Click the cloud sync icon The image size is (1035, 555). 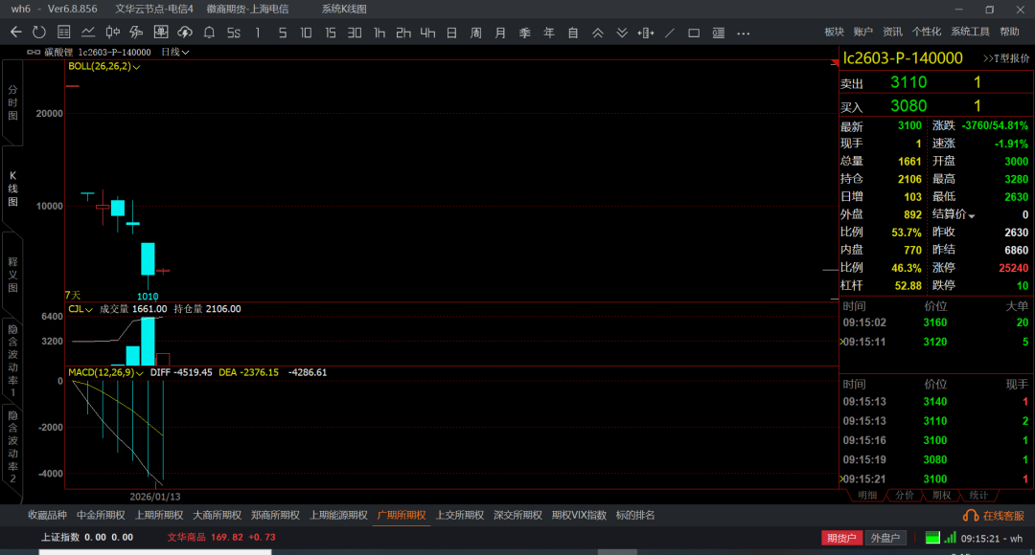[184, 33]
